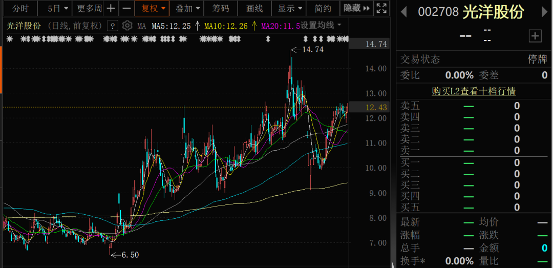The height and width of the screenshot is (268, 553).
Task: Expand the 5日 period dropdown
Action: (x=57, y=9)
